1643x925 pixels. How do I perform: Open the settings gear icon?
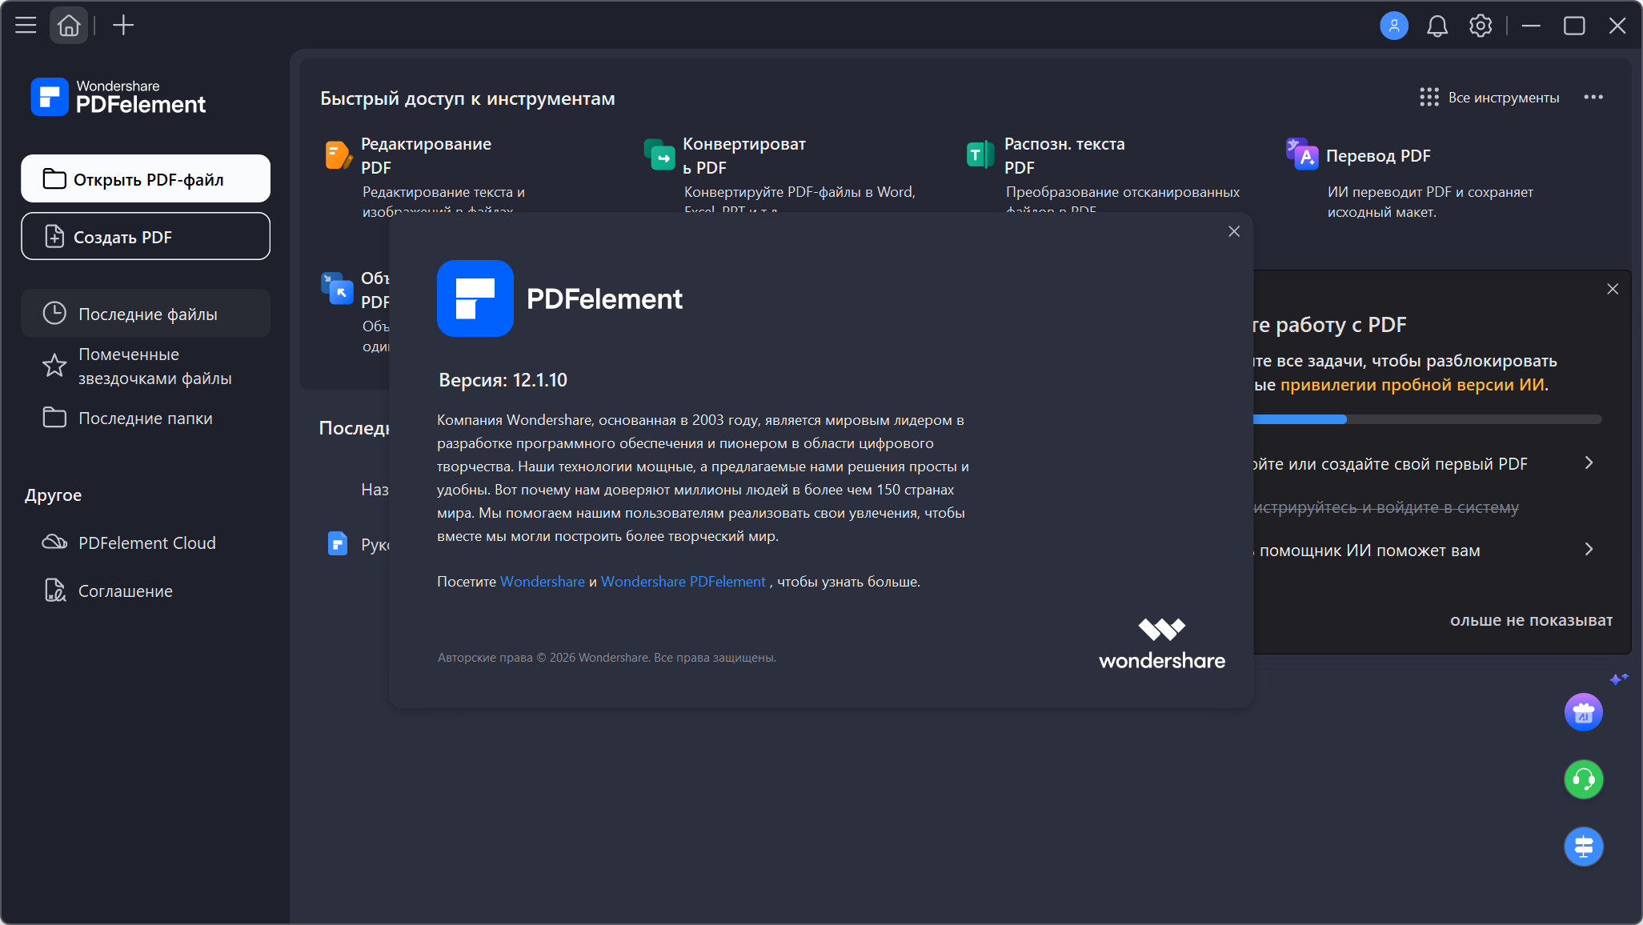pos(1481,26)
